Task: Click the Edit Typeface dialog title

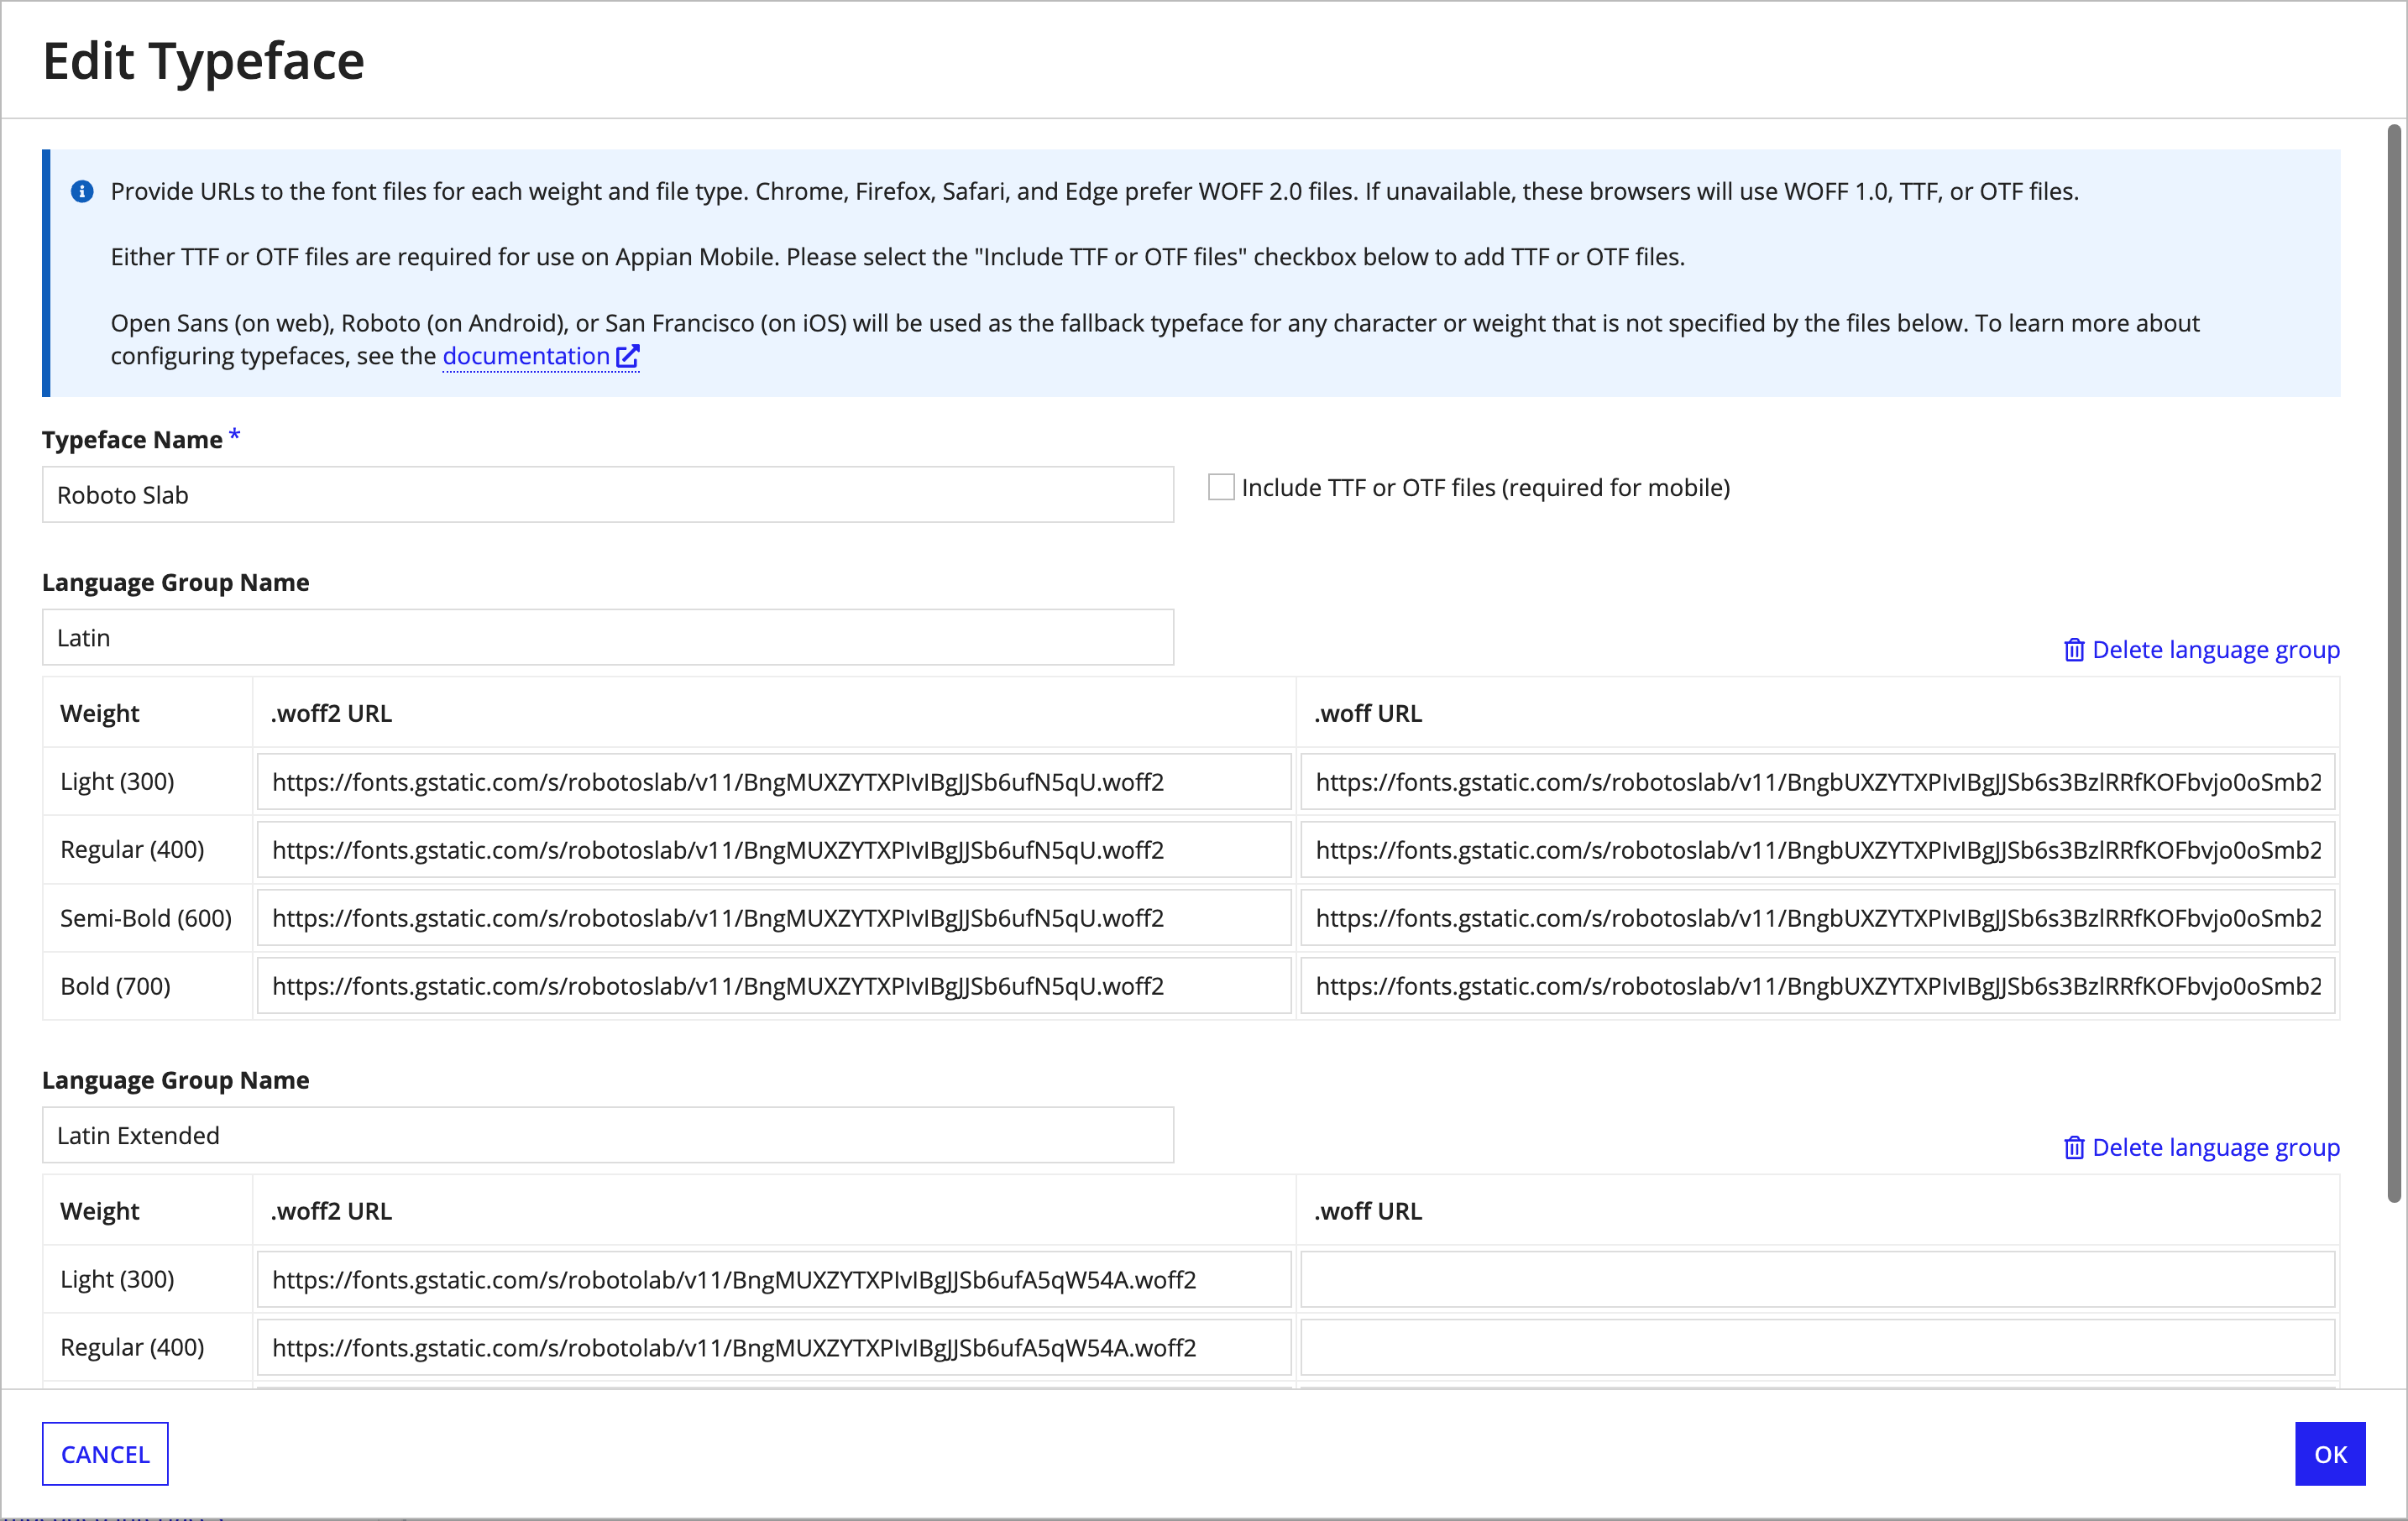Action: [x=204, y=61]
